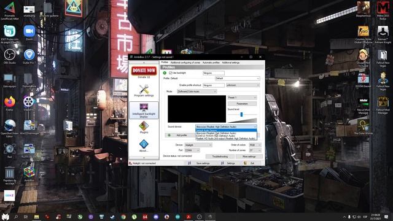
Task: Click the DONATE NOW banner
Action: coord(144,71)
